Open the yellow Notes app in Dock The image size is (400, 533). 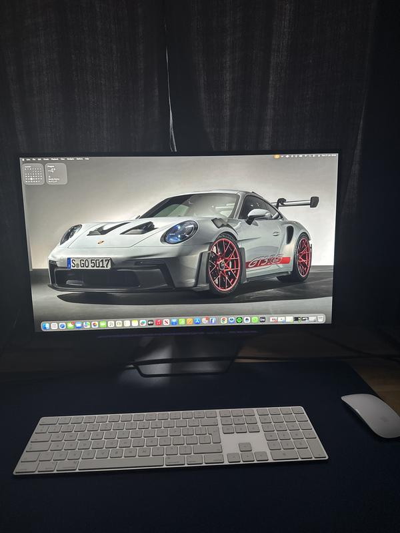pyautogui.click(x=135, y=323)
